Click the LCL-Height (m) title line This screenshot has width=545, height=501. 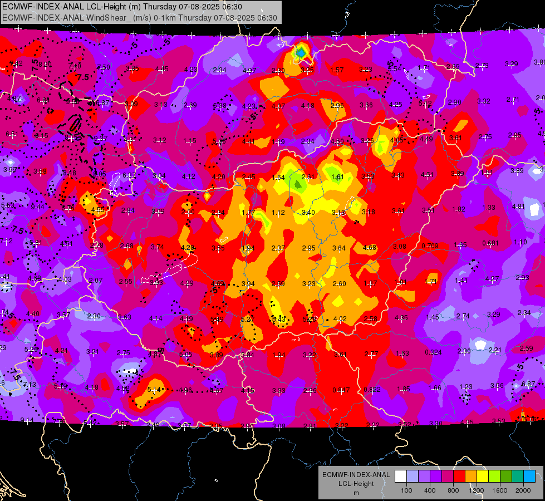(x=122, y=7)
